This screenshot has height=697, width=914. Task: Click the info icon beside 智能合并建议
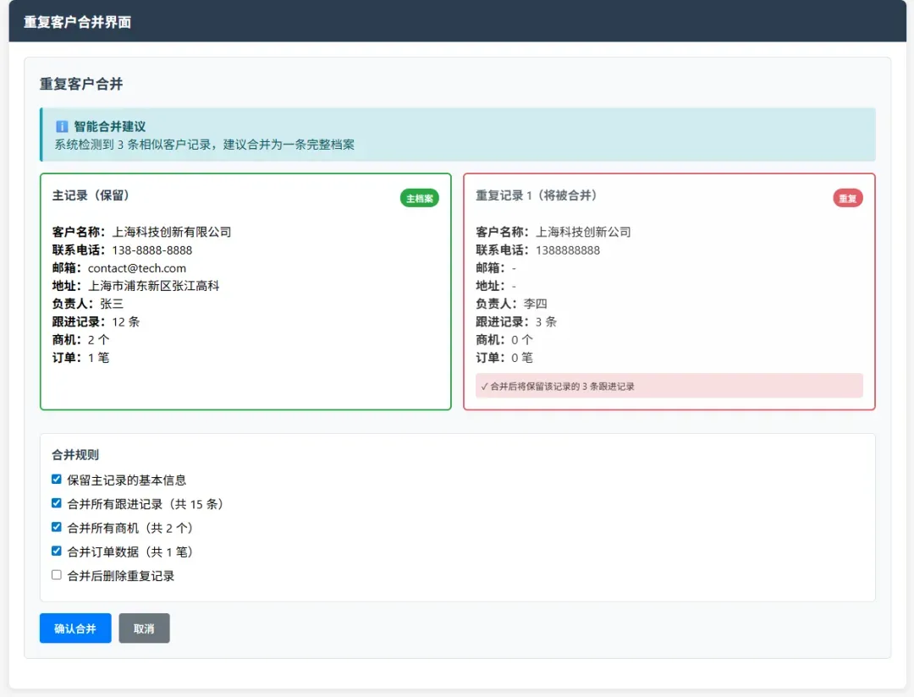click(62, 126)
